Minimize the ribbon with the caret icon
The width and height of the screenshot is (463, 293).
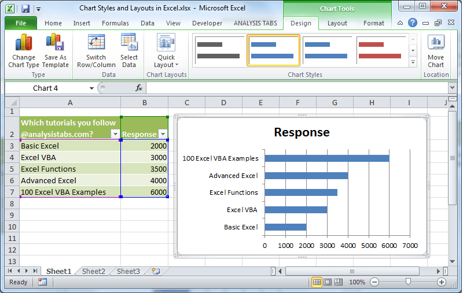400,23
